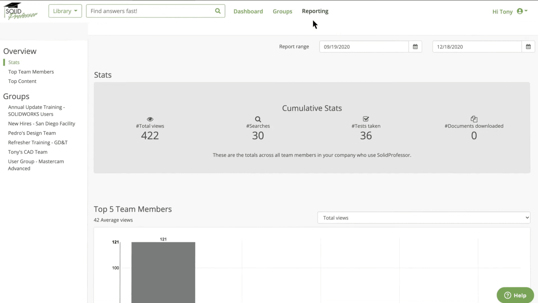This screenshot has height=303, width=538.
Task: Expand the Library dropdown
Action: point(65,11)
